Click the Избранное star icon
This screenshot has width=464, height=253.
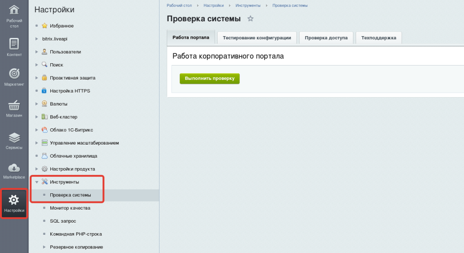[44, 26]
